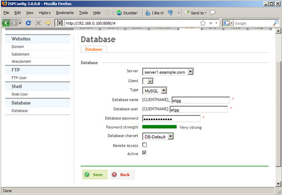Open the File menu
This screenshot has width=282, height=195.
point(6,13)
